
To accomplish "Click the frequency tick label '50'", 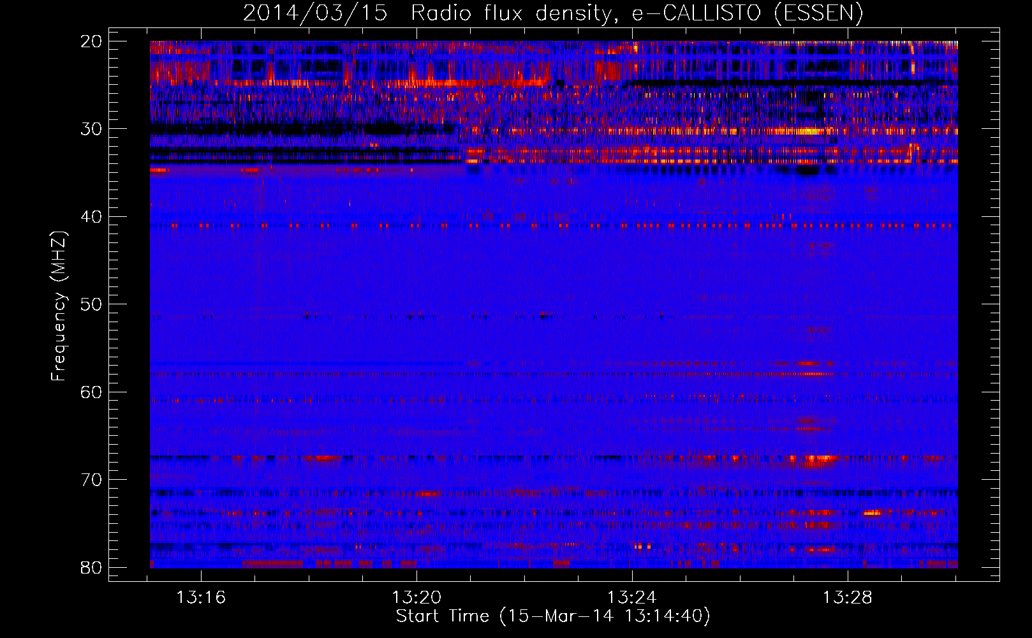I will [91, 304].
